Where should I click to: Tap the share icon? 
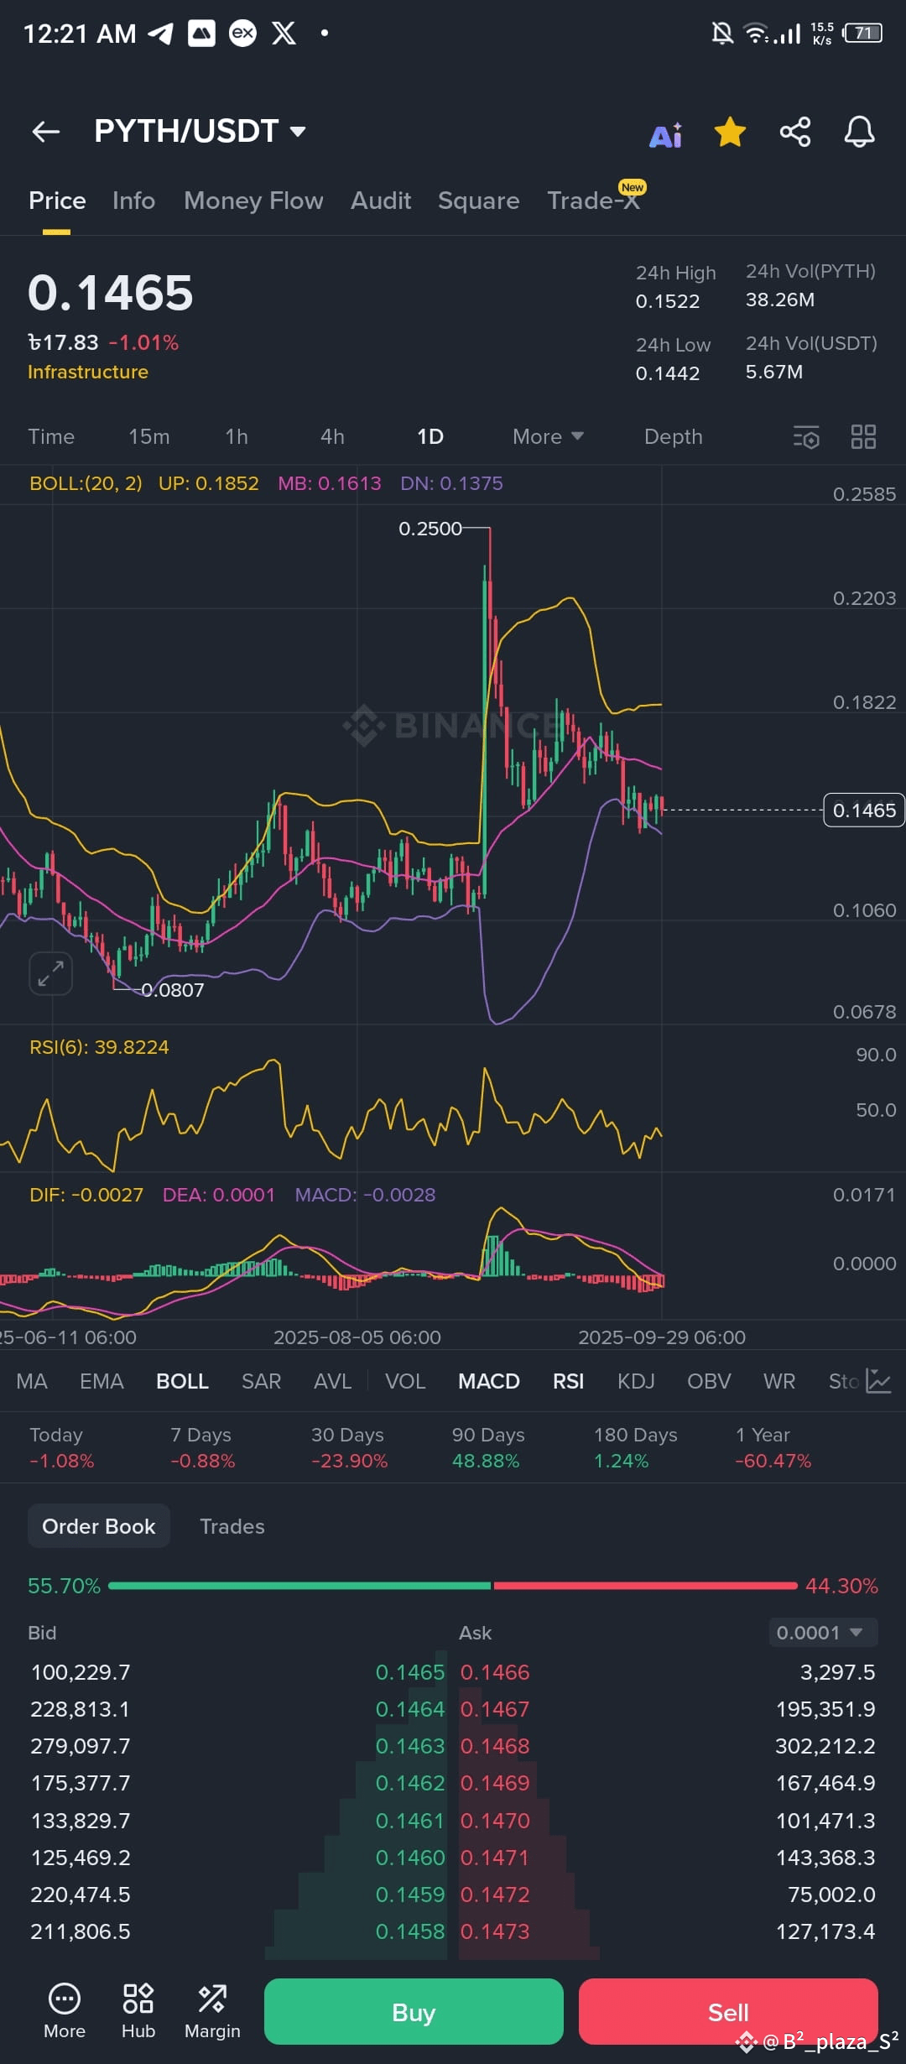click(x=794, y=132)
